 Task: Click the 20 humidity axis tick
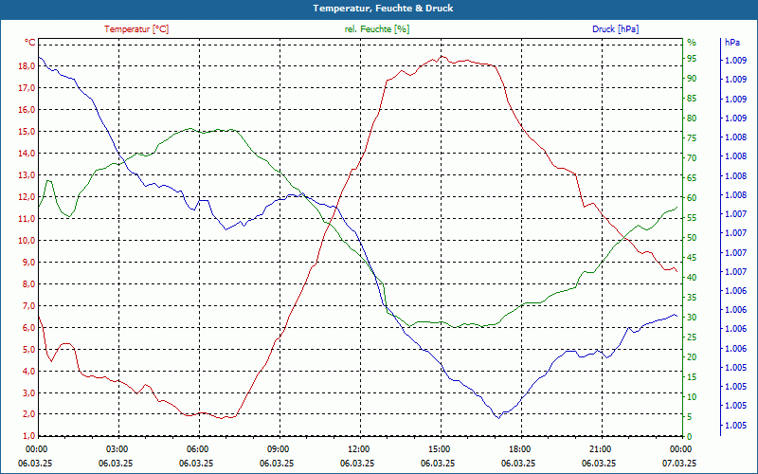click(692, 356)
